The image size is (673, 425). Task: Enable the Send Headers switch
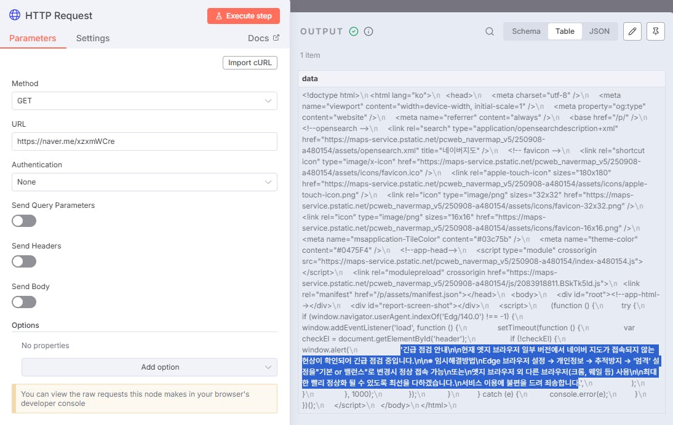point(24,261)
